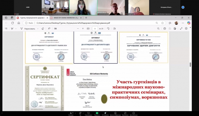The height and width of the screenshot is (116, 199).
Task: Zoom in with the plus icon
Action: pos(83,28)
